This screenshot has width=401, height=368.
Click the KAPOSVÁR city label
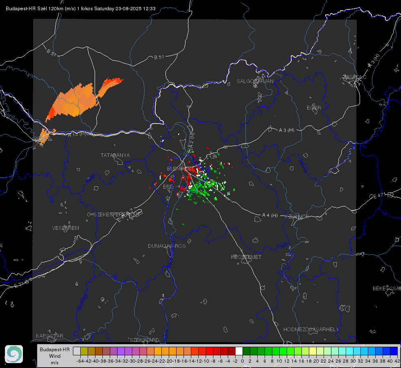pos(50,336)
